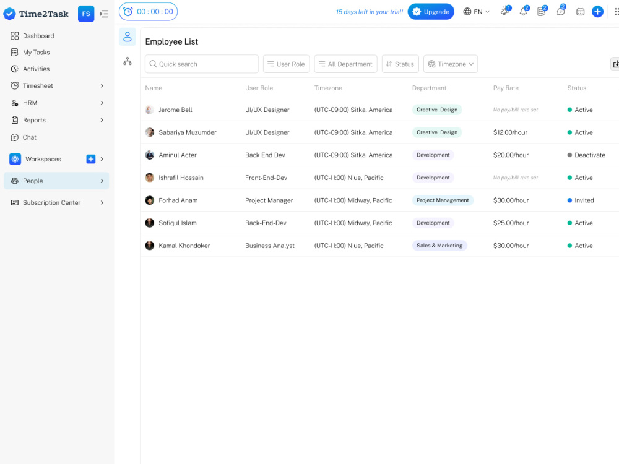Add a new workspace with plus icon
Screen dimensions: 619x464
(x=91, y=159)
